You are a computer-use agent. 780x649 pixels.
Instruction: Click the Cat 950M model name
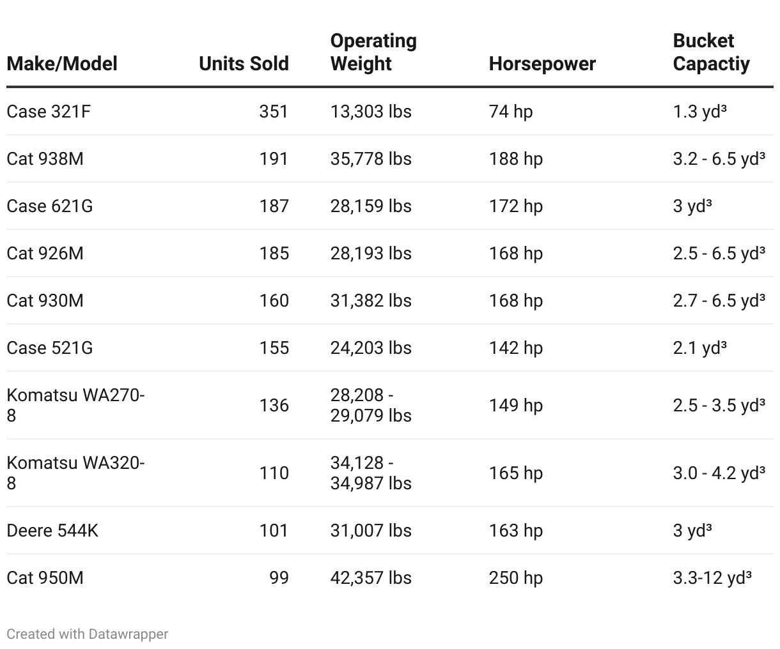tap(45, 578)
